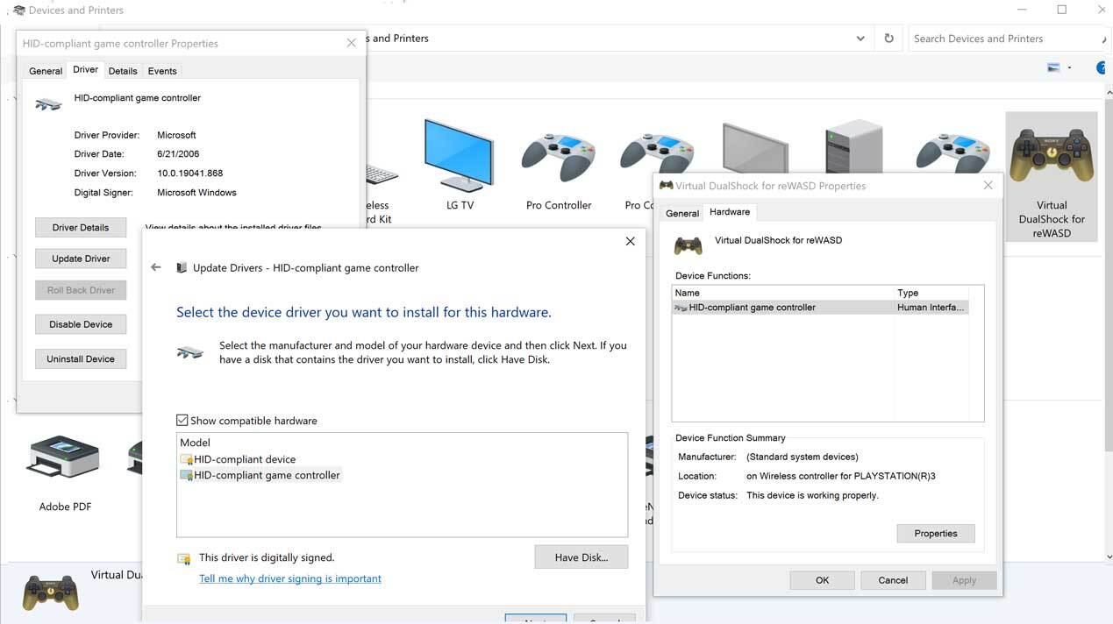
Task: Open the view options dropdown arrow
Action: tap(1069, 67)
